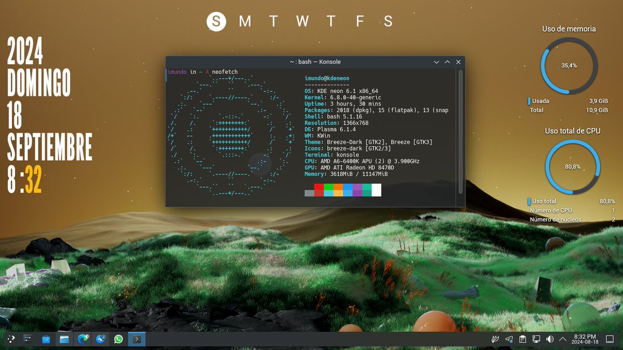The width and height of the screenshot is (623, 350).
Task: Click the 'WM: KWin' line
Action: pos(317,135)
